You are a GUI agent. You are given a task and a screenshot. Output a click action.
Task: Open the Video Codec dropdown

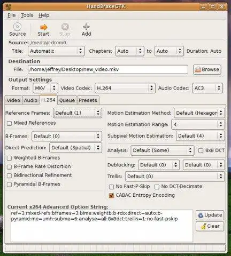[125, 88]
